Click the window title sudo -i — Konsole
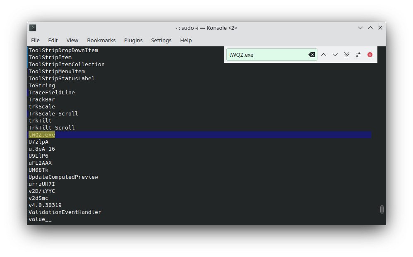Screen dimensions: 413x257 tap(206, 28)
